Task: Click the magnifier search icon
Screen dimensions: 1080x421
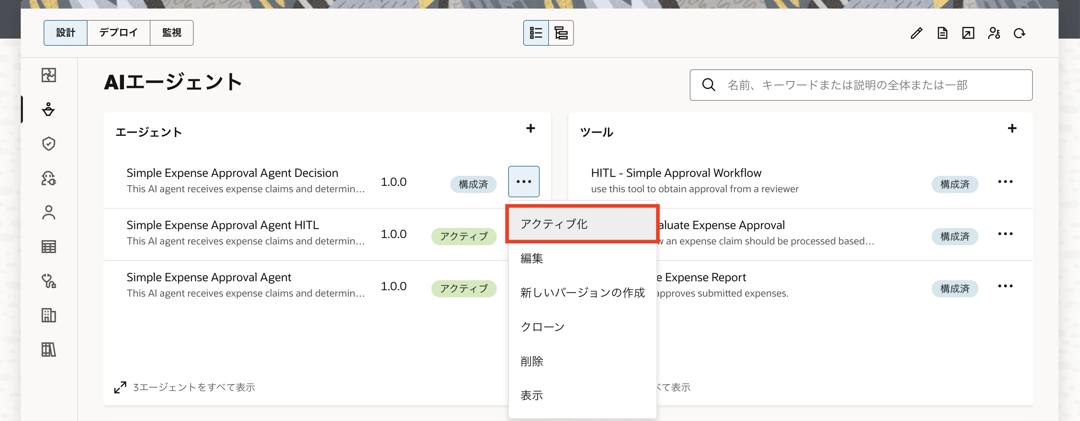Action: pos(709,85)
